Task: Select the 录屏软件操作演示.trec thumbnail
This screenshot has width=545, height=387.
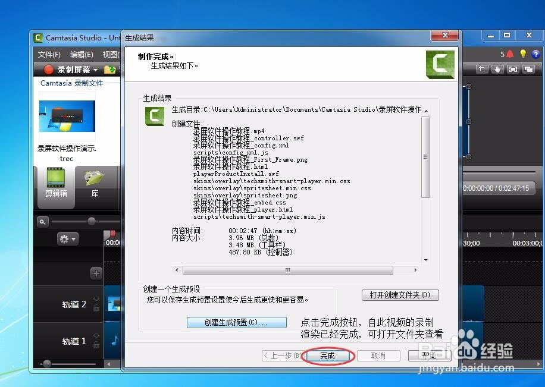Action: point(67,116)
